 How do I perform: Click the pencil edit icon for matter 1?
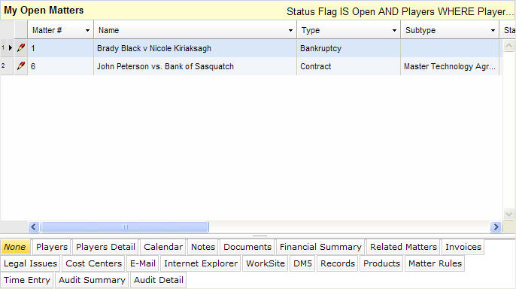pyautogui.click(x=21, y=47)
